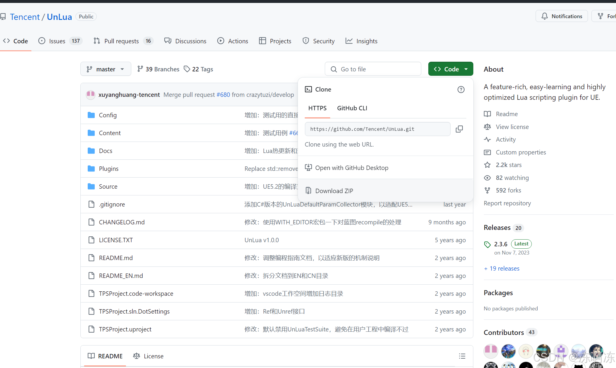This screenshot has width=616, height=368.
Task: Click the first contributor avatar
Action: click(491, 350)
